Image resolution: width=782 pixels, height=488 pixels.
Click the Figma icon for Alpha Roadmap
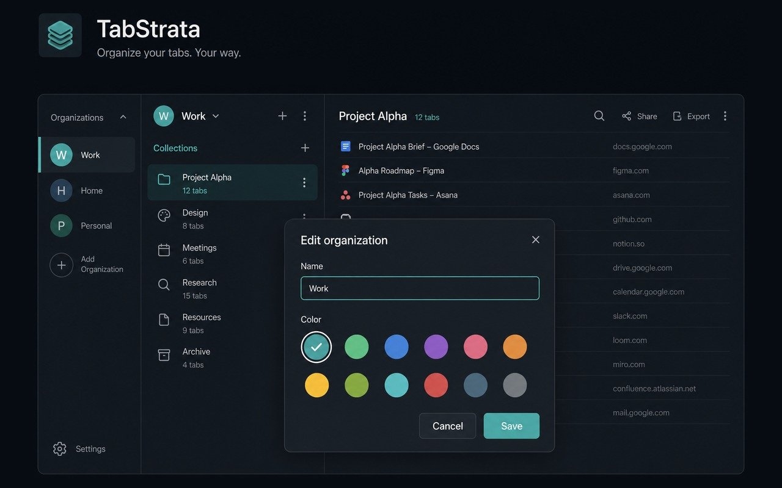pyautogui.click(x=346, y=171)
